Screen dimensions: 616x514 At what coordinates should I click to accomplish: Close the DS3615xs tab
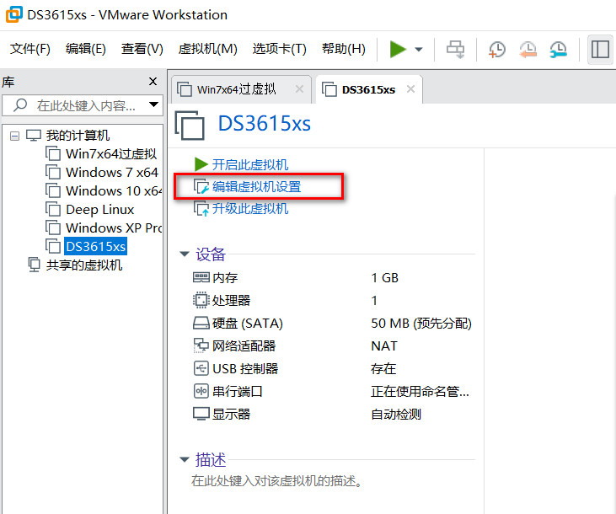pos(410,89)
